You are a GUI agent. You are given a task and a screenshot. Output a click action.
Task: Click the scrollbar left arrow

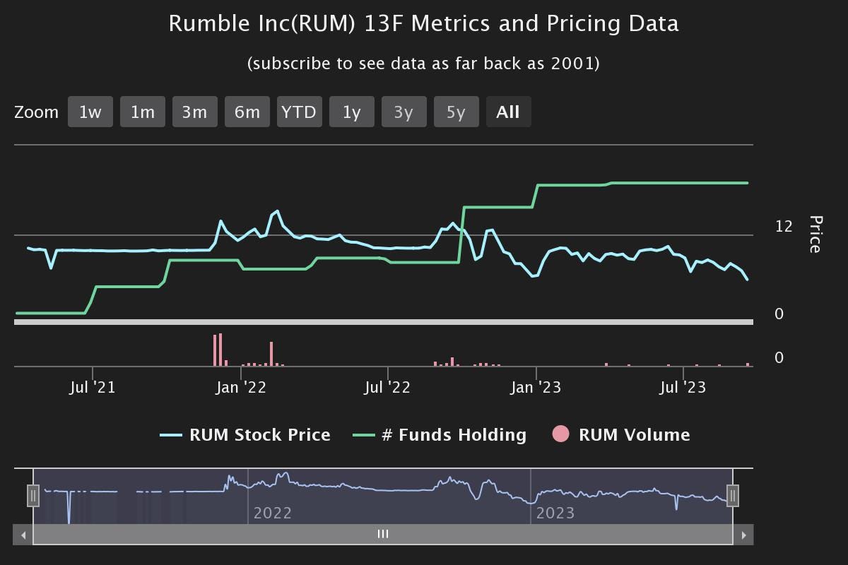[23, 535]
